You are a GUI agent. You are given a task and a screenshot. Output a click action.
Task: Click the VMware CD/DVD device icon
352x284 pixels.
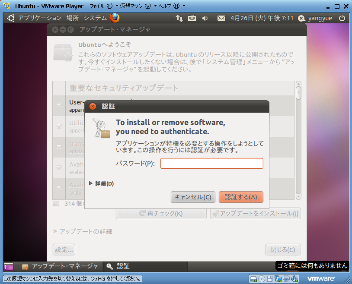click(x=262, y=279)
